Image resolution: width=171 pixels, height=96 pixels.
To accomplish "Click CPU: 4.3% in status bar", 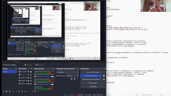I will [88, 95].
